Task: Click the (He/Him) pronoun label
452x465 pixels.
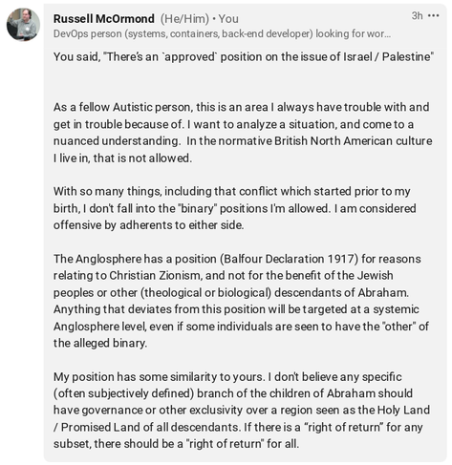Action: 184,19
